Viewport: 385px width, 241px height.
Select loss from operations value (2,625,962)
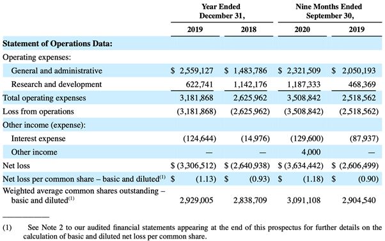[x=250, y=111]
